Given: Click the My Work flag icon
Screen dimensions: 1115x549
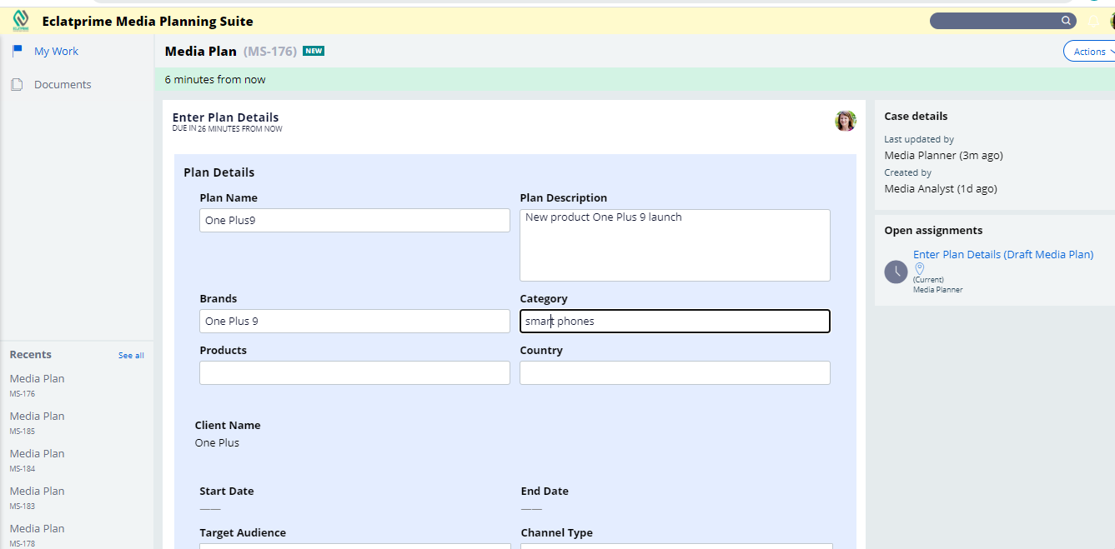Looking at the screenshot, I should tap(17, 51).
